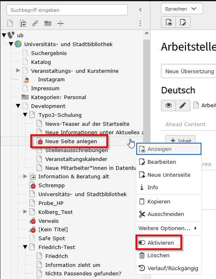This screenshot has width=216, height=279.
Task: Open the three-dot page tree options menu
Action: point(140,23)
